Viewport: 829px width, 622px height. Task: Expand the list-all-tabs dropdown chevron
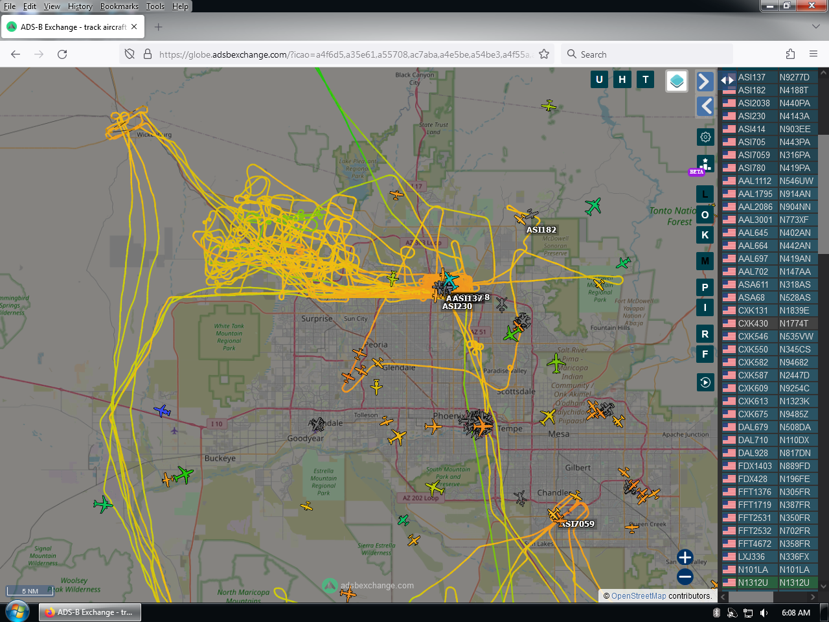tap(815, 27)
